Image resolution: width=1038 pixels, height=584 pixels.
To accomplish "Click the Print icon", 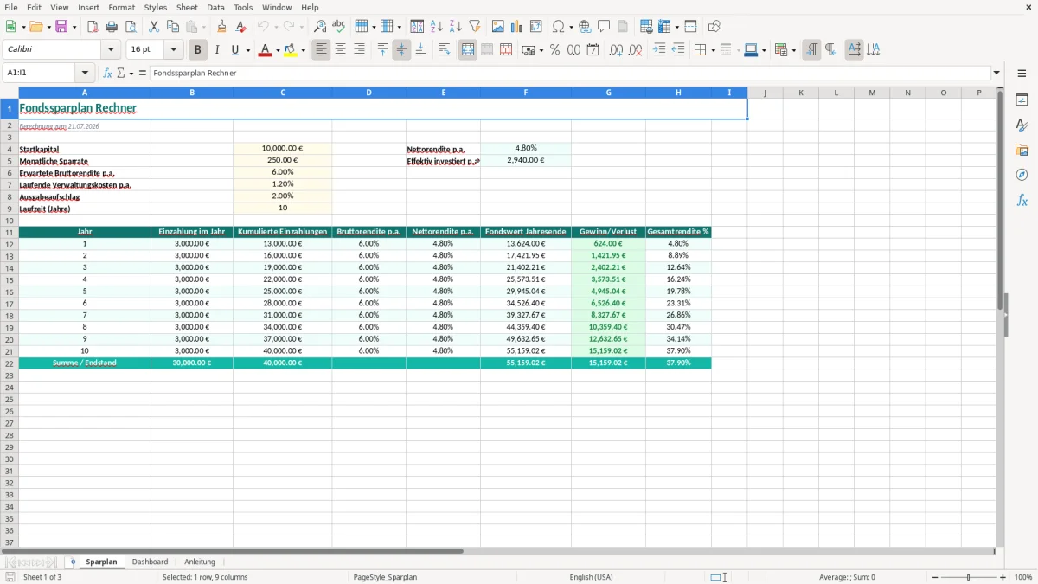I will click(x=112, y=27).
